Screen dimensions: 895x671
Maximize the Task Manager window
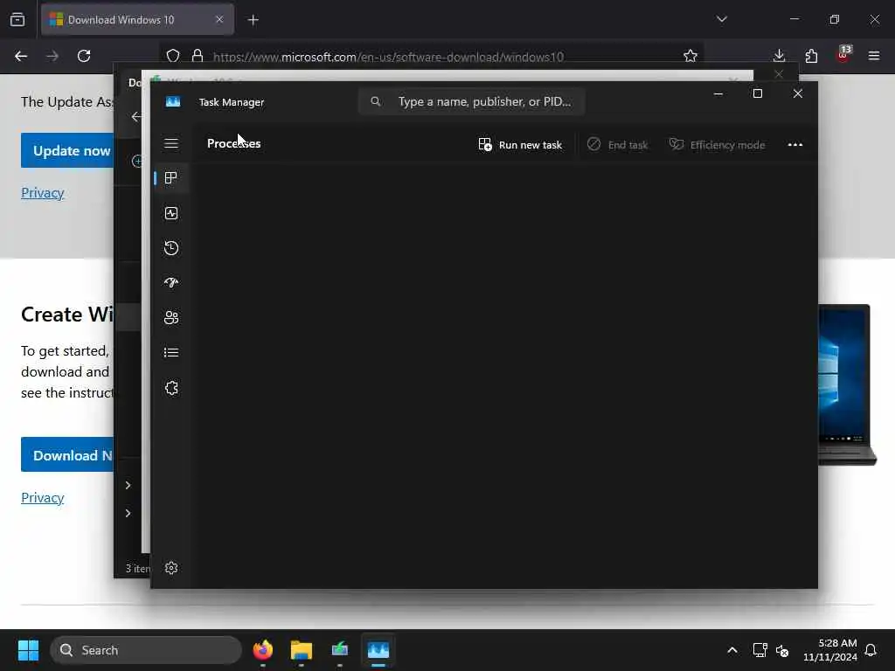pyautogui.click(x=758, y=93)
